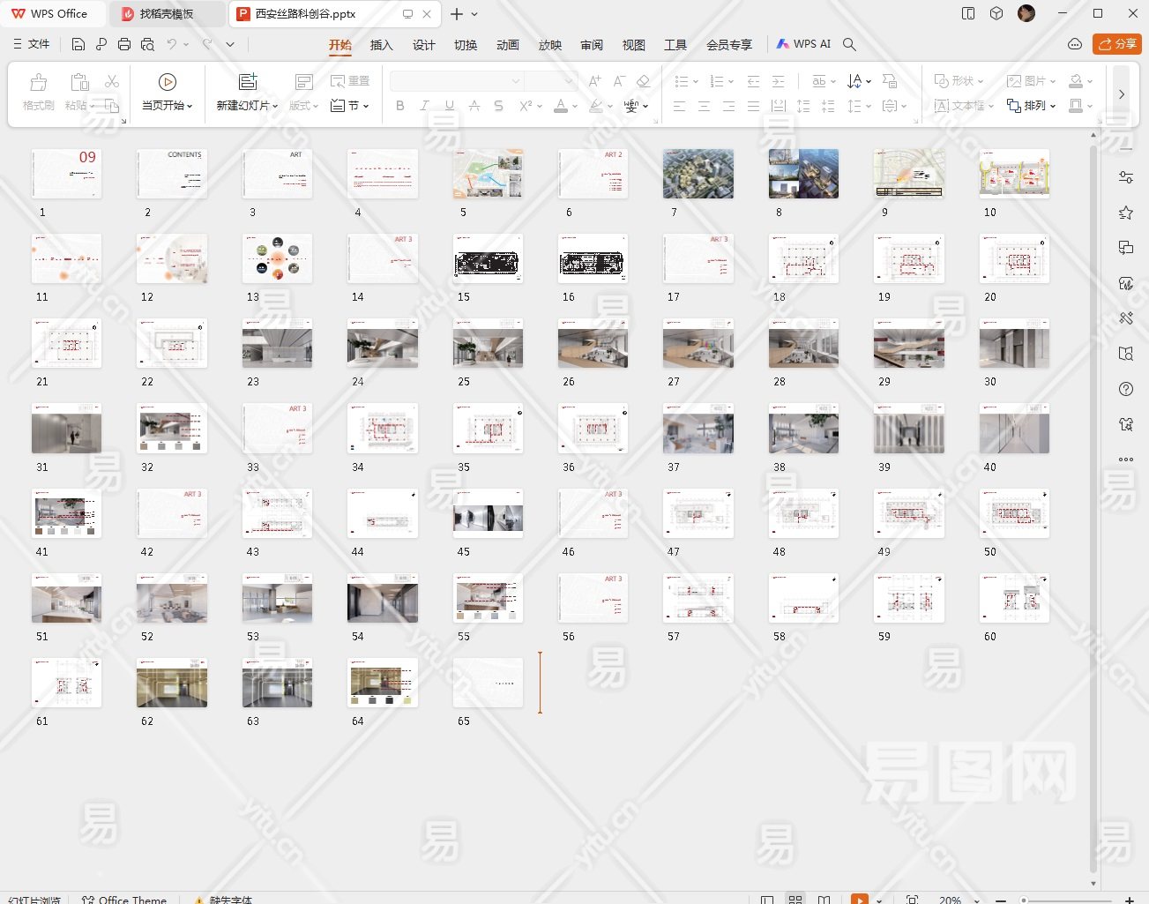Switch to normal view in status bar

pos(767,900)
